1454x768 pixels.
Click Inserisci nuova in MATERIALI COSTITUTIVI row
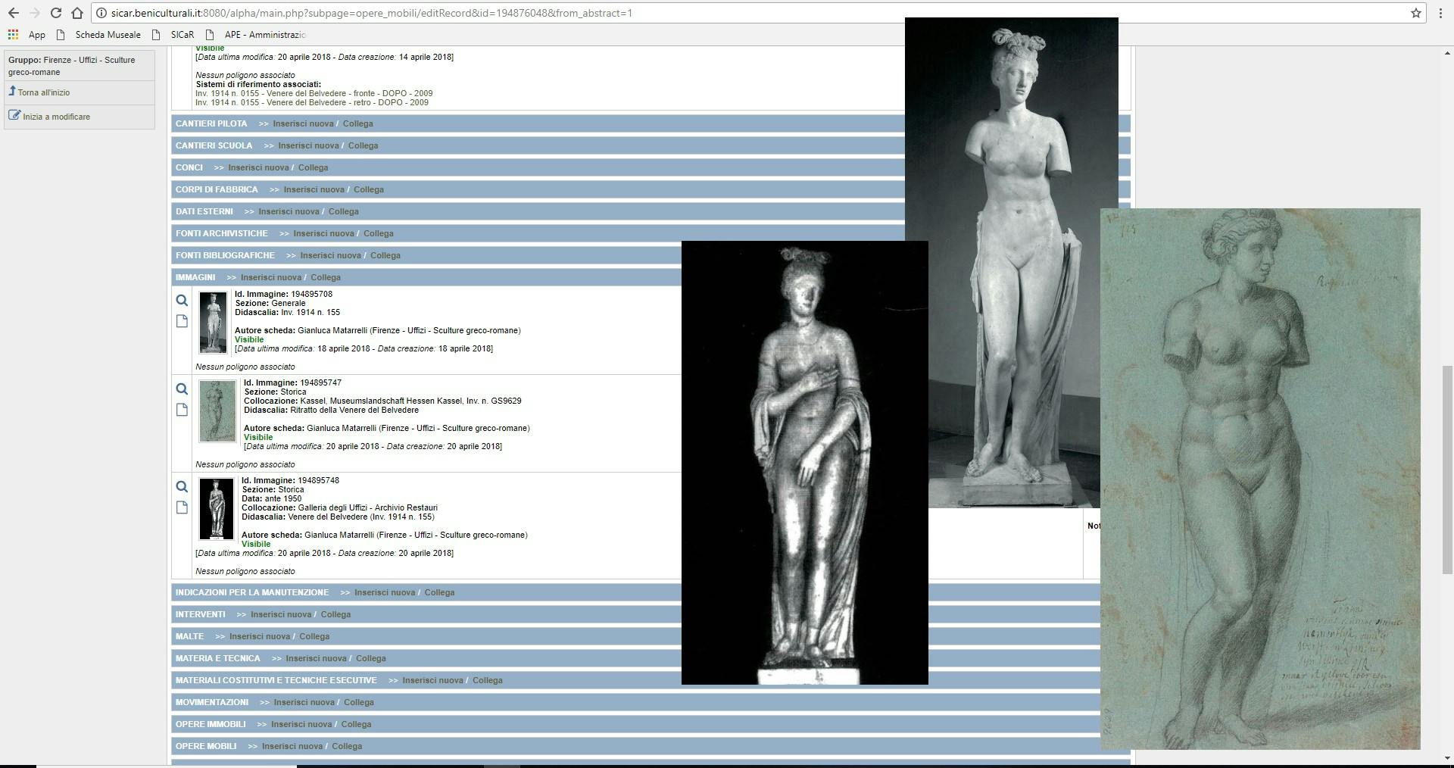[x=432, y=680]
